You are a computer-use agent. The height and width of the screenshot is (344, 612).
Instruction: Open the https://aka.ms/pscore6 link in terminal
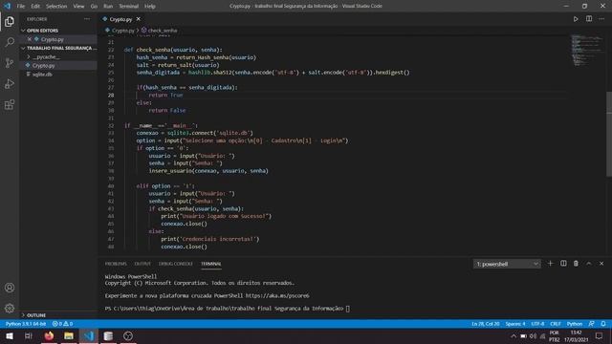pos(277,295)
